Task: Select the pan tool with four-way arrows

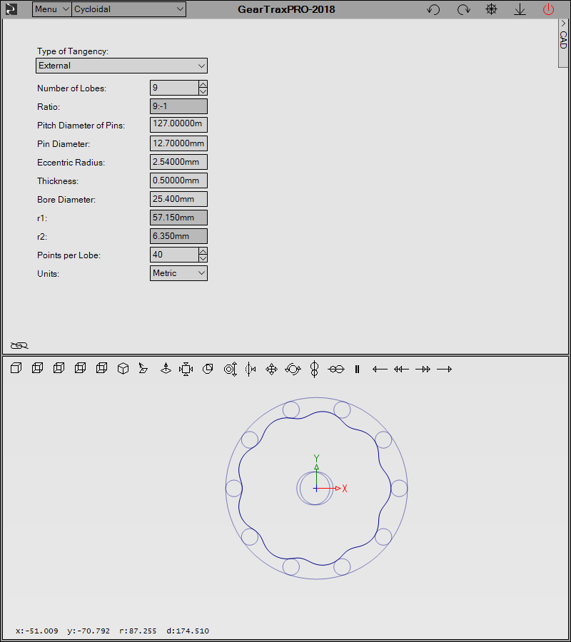Action: pos(271,369)
